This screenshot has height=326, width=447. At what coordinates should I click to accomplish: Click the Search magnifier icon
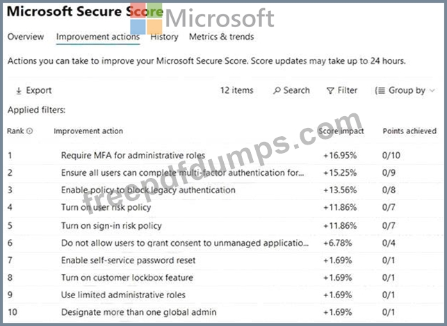click(x=277, y=90)
